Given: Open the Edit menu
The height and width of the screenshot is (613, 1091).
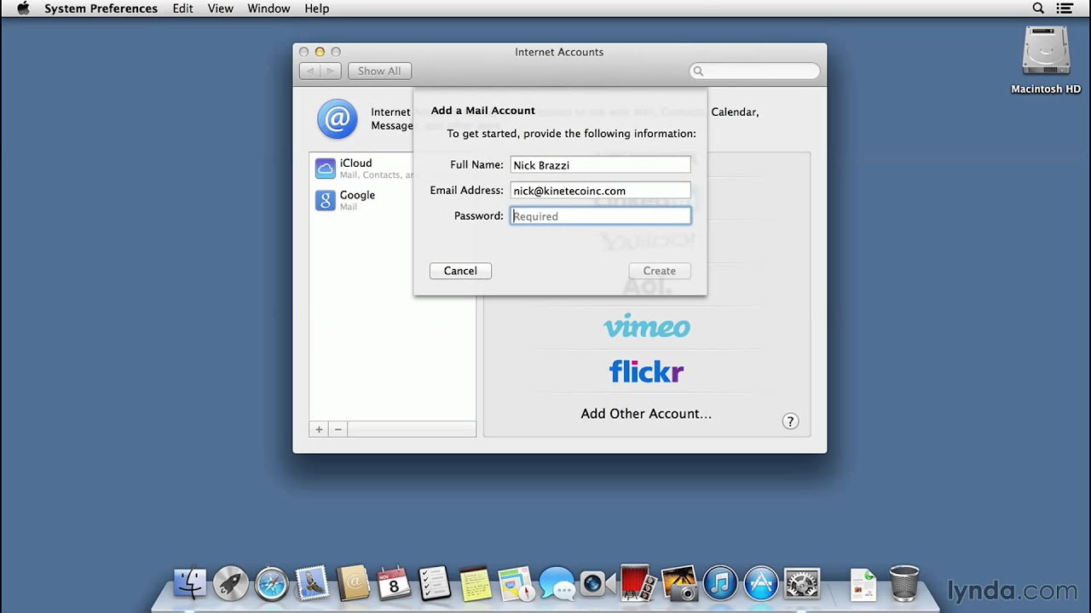Looking at the screenshot, I should pos(182,9).
